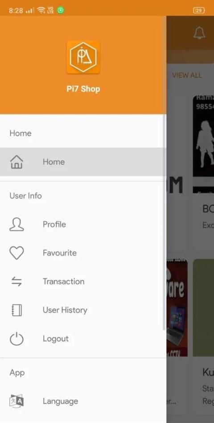Click the Pi7 Shop title text
214x423 pixels.
(x=83, y=89)
